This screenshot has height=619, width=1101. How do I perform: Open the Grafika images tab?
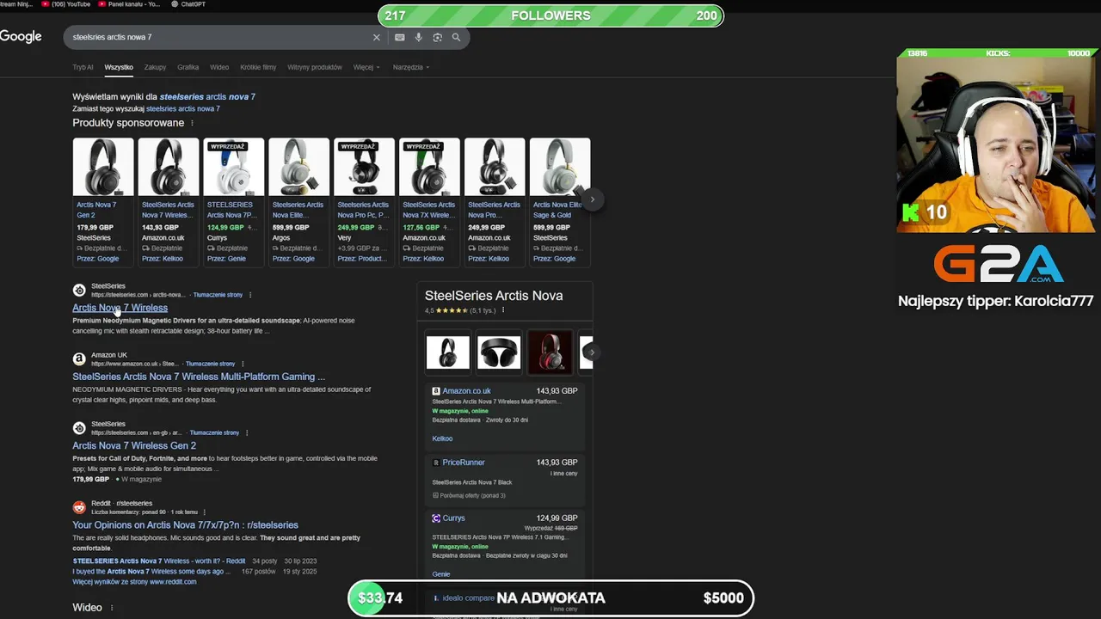coord(188,67)
